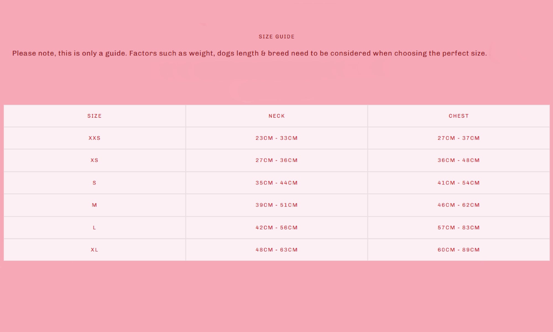Click neck measurement 23CM - 33CM
Screen dimensions: 553x332
(x=276, y=138)
